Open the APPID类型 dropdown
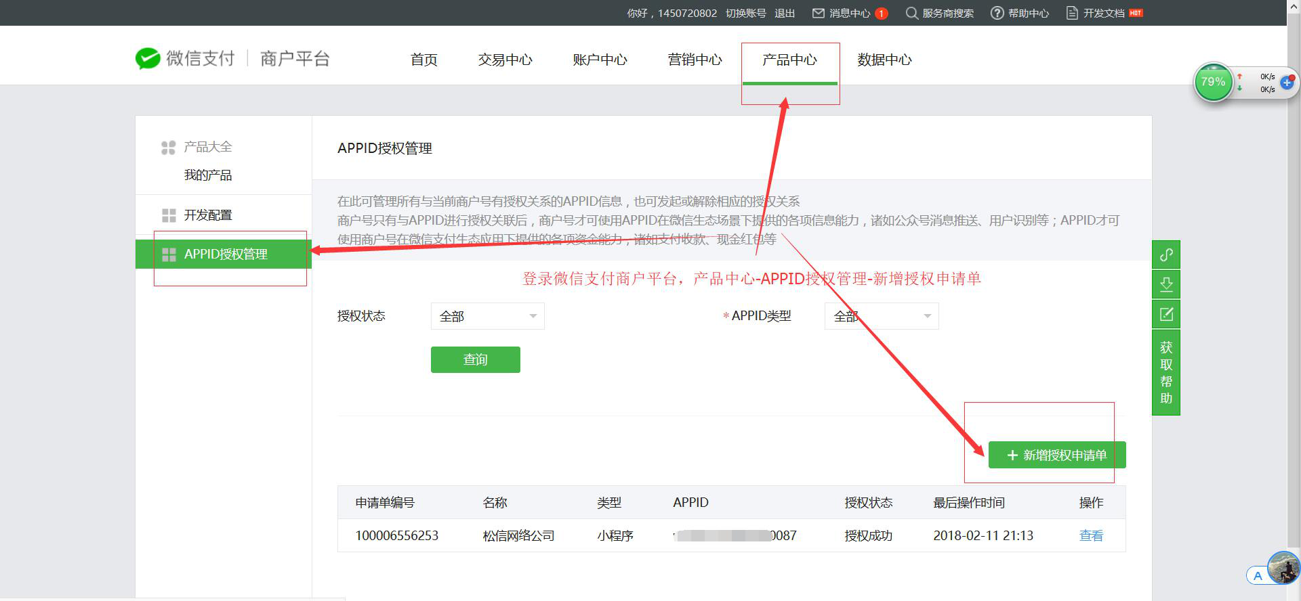Screen dimensions: 1301x601 click(x=882, y=316)
